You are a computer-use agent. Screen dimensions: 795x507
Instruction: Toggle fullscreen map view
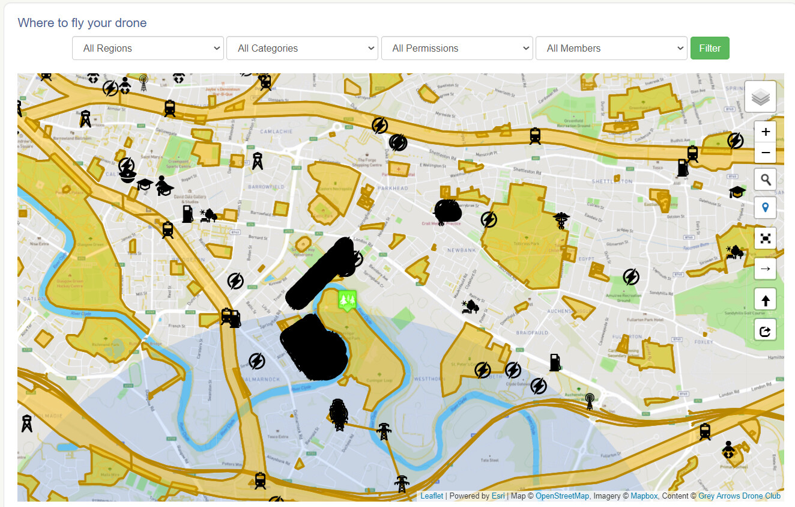(x=765, y=238)
